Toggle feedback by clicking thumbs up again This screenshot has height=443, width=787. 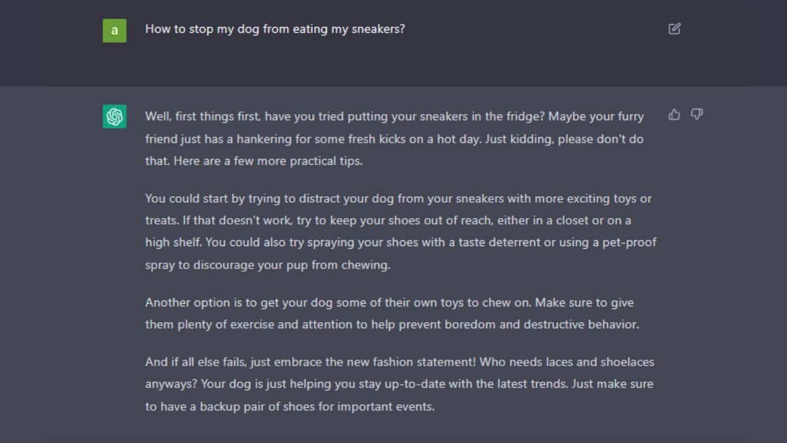point(674,114)
